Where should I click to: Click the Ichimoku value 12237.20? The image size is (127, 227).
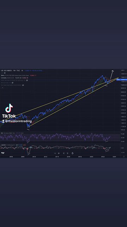point(18,78)
